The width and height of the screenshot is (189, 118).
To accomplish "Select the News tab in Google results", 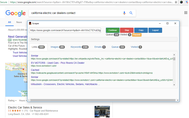I will tap(19, 22).
